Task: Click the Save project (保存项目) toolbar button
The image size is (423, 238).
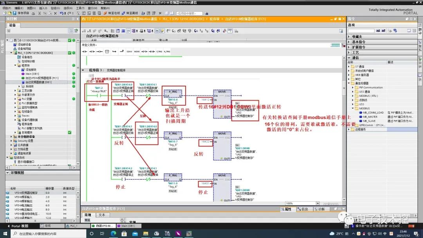Action: 21,13
